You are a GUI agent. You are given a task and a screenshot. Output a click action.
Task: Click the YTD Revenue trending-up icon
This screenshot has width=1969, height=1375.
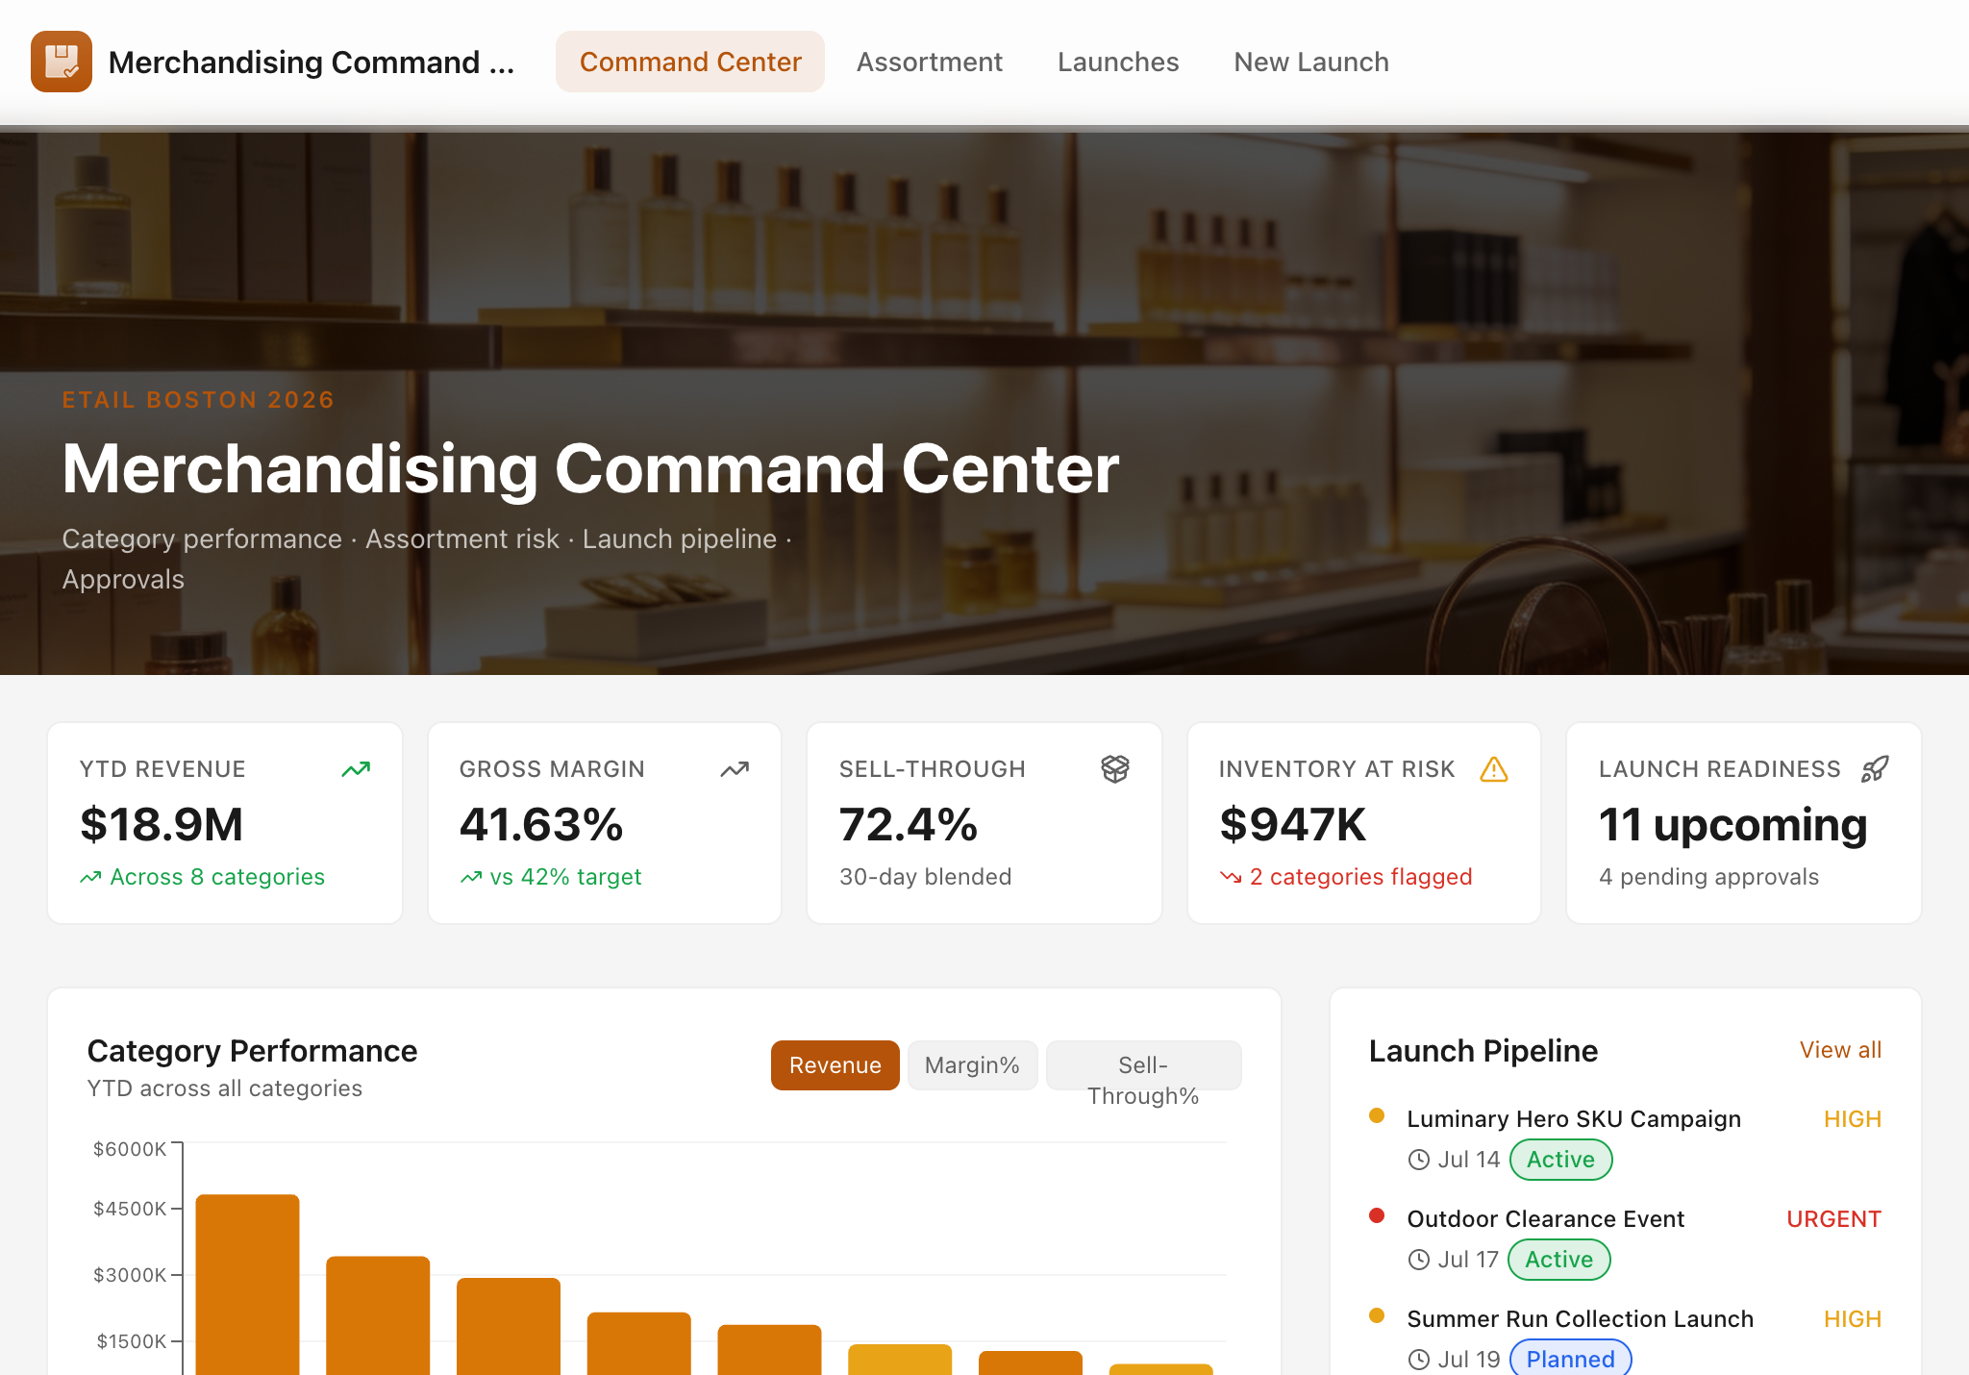356,769
